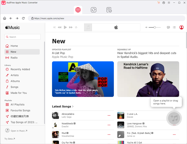The image size is (187, 144).
Task: Click the add music floating button
Action: tap(174, 118)
